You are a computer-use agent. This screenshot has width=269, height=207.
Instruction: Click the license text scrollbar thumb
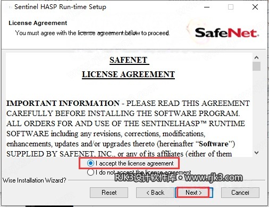(256, 66)
